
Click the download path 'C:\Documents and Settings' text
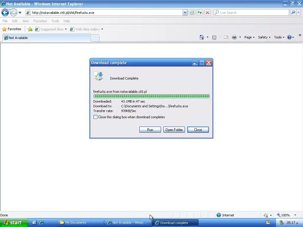click(154, 106)
